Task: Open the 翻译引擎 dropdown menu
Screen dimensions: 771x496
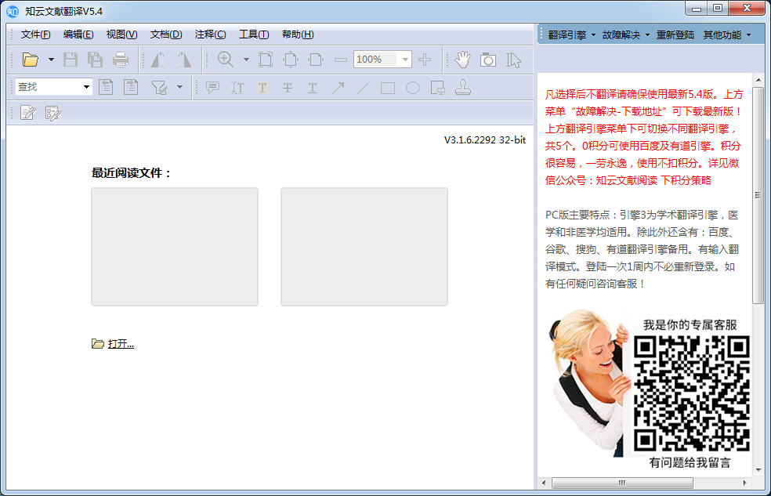Action: 566,34
